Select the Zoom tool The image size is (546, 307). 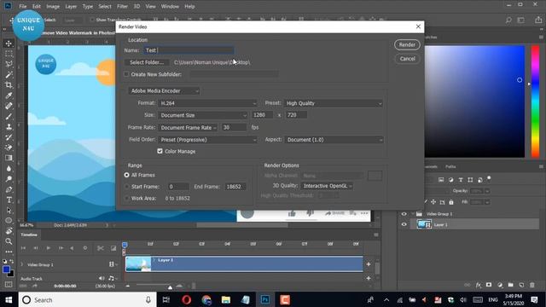pyautogui.click(x=9, y=241)
